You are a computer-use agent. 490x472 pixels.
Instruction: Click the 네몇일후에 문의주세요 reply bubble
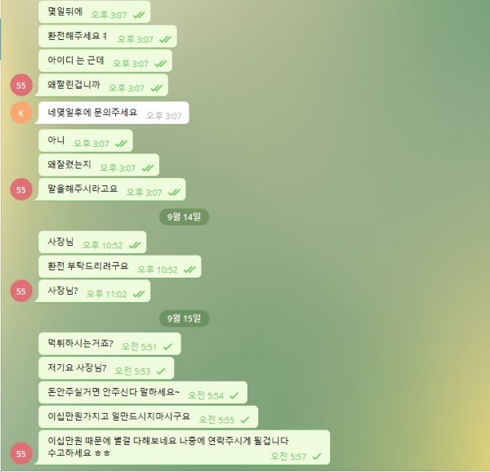114,113
